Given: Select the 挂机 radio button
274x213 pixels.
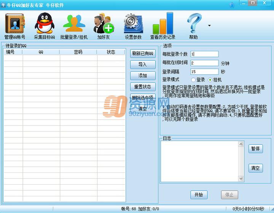Looking at the screenshot, I should tap(210, 80).
